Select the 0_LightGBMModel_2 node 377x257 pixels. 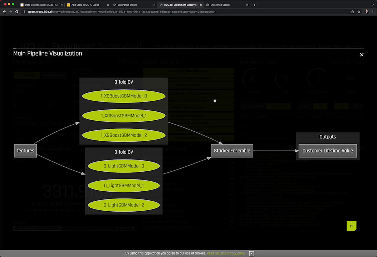point(124,205)
